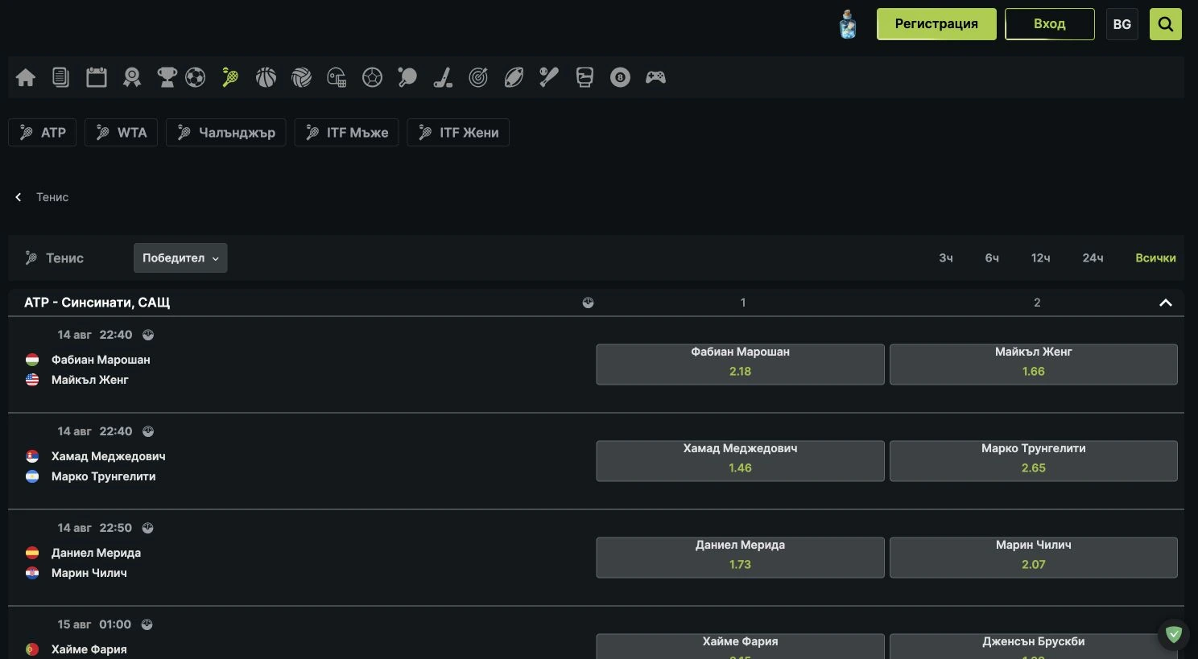
Task: Bet on Марко Трунгелити at 2.65
Action: coord(1034,461)
